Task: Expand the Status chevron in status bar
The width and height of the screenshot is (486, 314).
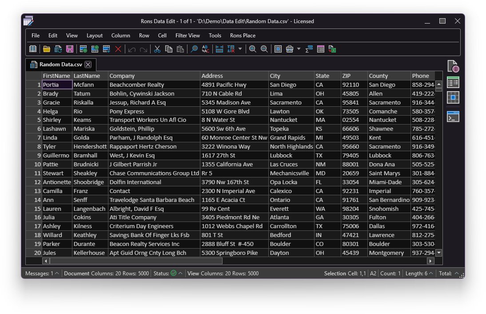Action: (x=180, y=273)
